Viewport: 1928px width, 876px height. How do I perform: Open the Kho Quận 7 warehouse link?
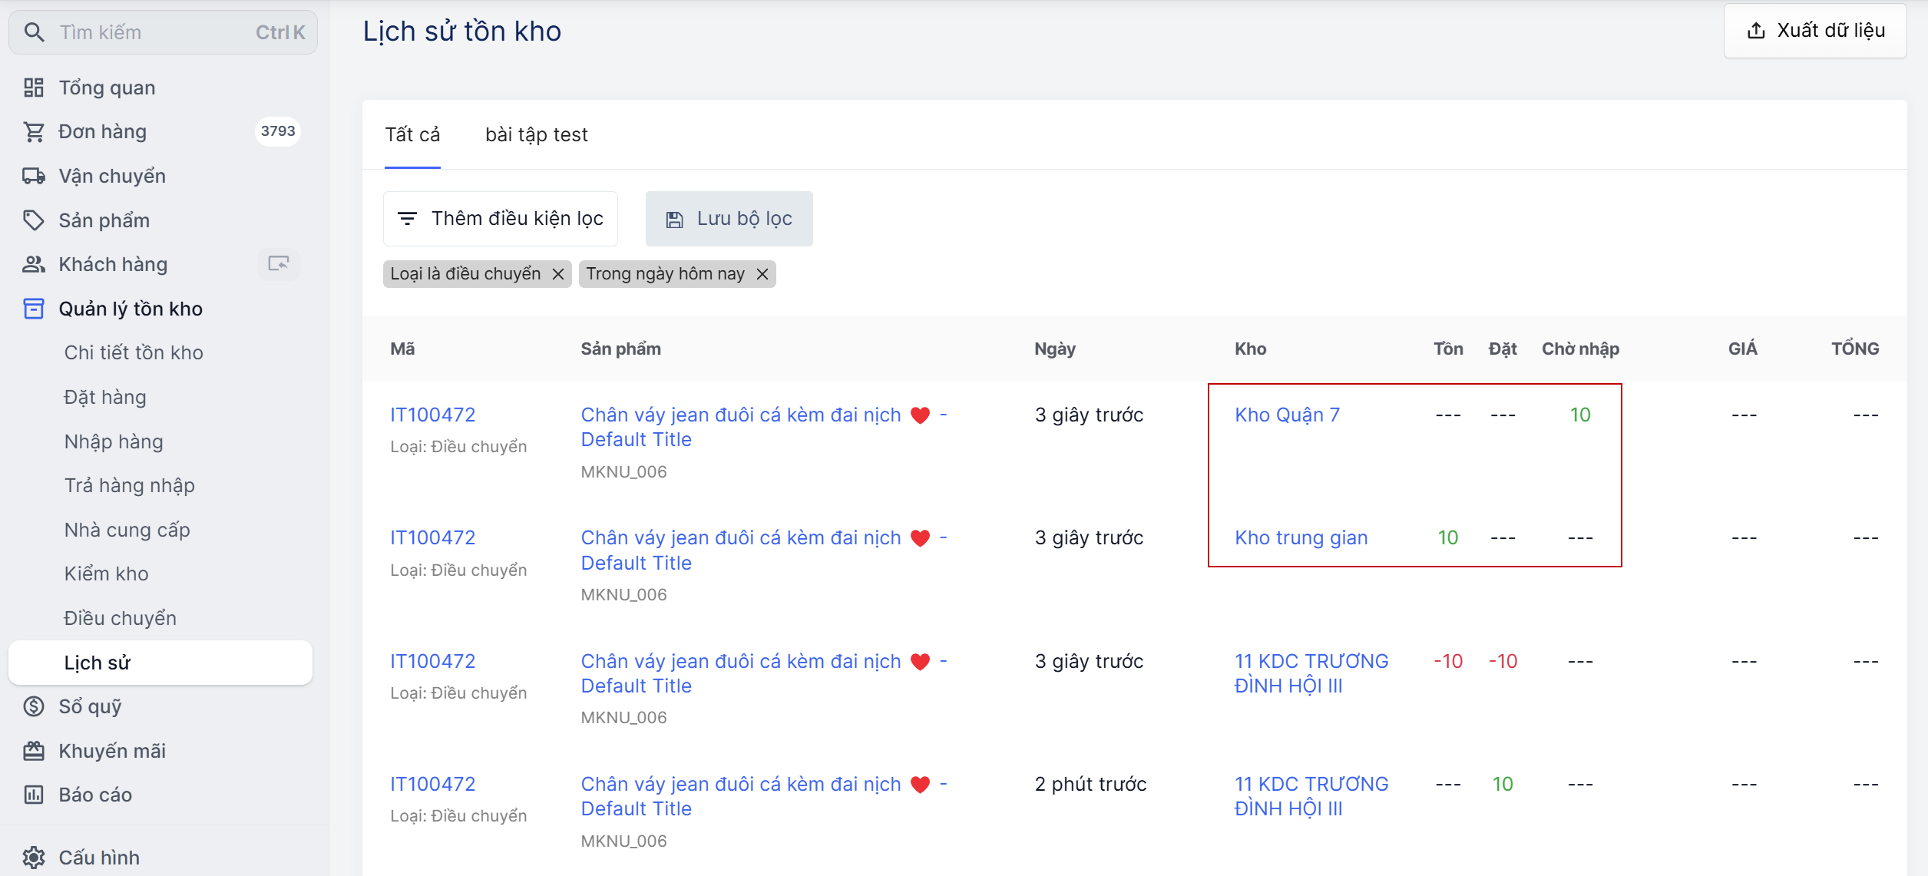click(x=1287, y=415)
